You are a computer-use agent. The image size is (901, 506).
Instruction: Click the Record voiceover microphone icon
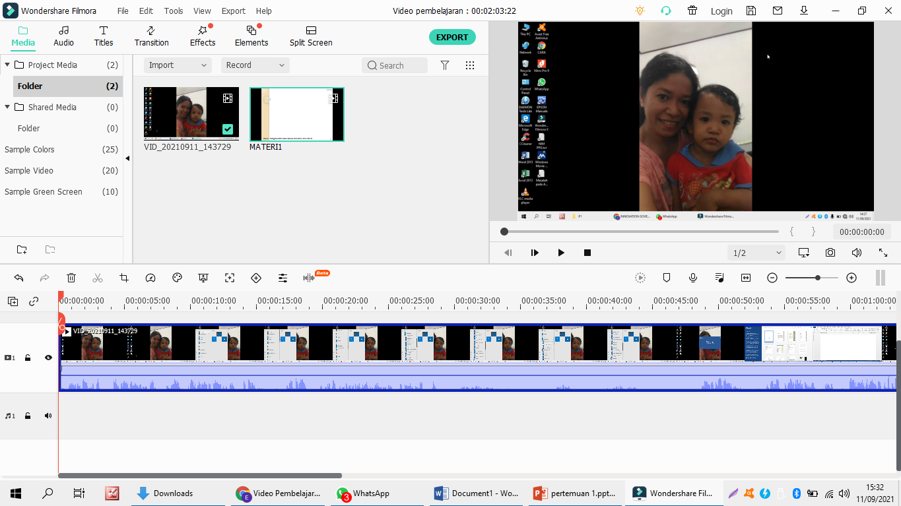(693, 278)
